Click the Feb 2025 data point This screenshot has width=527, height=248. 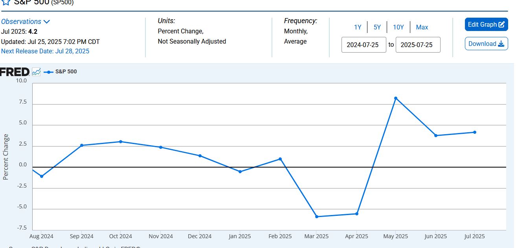click(280, 159)
